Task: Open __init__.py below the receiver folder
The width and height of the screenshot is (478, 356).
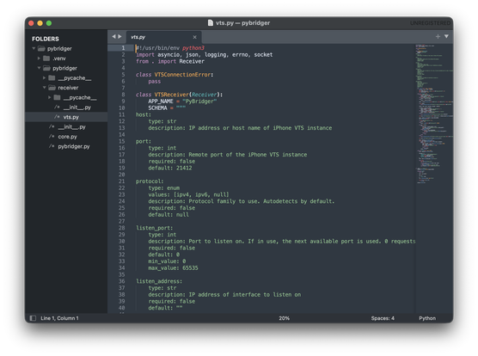Action: (72, 126)
